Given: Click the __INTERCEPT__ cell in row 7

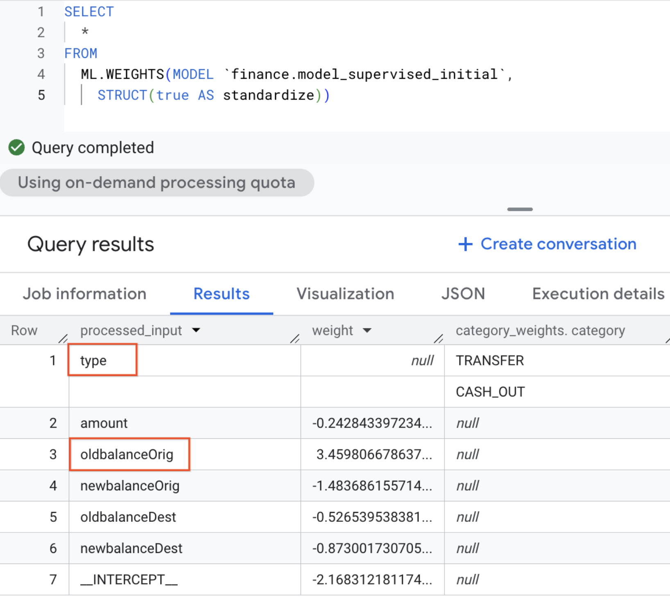Looking at the screenshot, I should pyautogui.click(x=129, y=580).
